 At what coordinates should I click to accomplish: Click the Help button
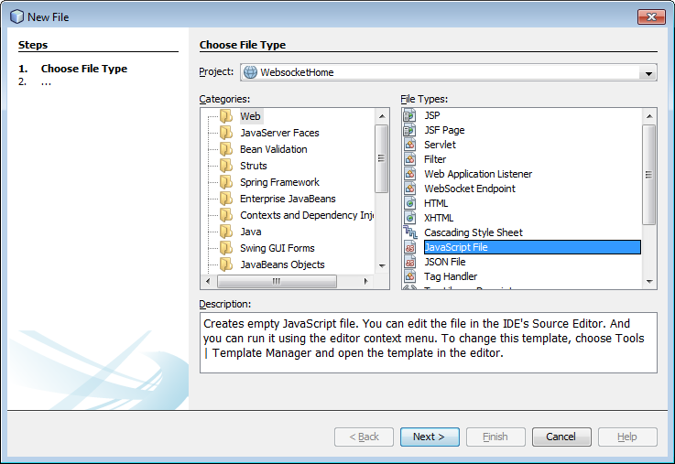627,437
